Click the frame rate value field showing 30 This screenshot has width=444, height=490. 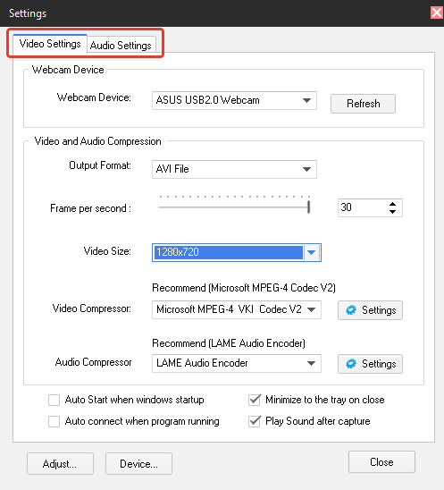[362, 207]
